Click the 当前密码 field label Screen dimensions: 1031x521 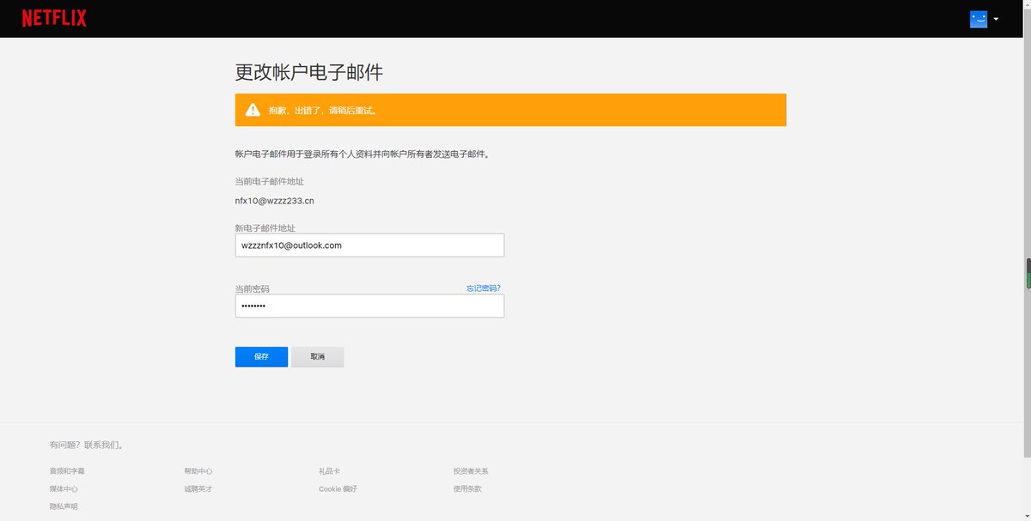coord(252,288)
